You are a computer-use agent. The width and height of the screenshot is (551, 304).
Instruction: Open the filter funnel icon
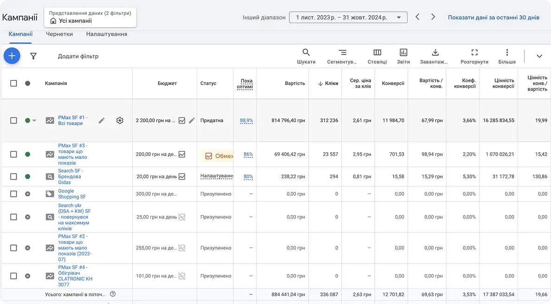tap(33, 56)
